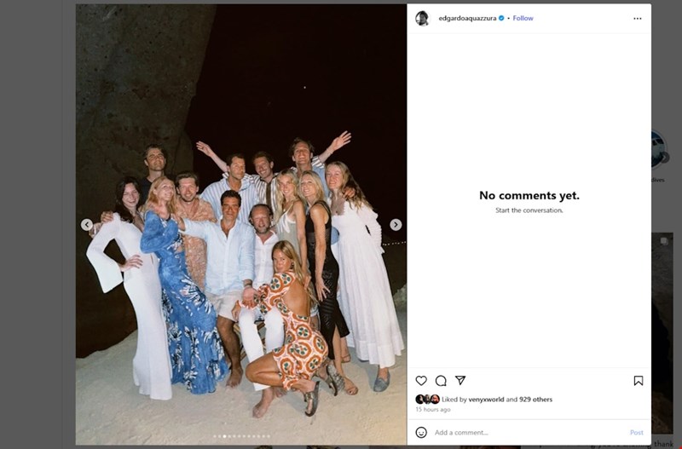Click the carousel dots indicator
This screenshot has width=682, height=449.
pyautogui.click(x=241, y=436)
